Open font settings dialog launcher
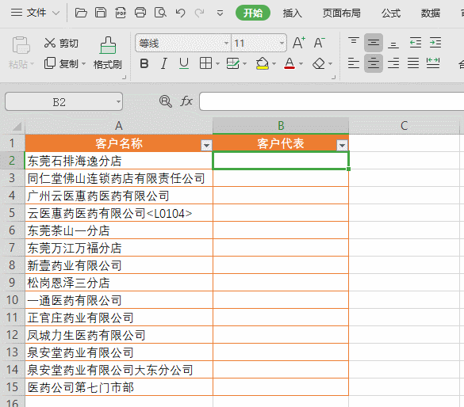The width and height of the screenshot is (464, 407). pyautogui.click(x=334, y=78)
